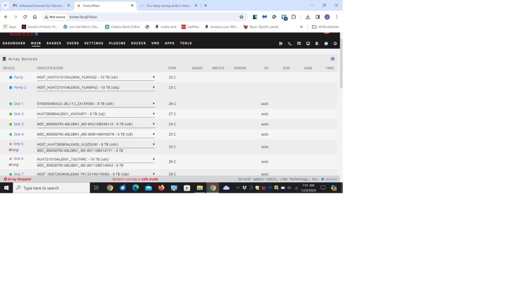Open Chrome downloads icon
Viewport: 529px width, 295px height.
[308, 17]
